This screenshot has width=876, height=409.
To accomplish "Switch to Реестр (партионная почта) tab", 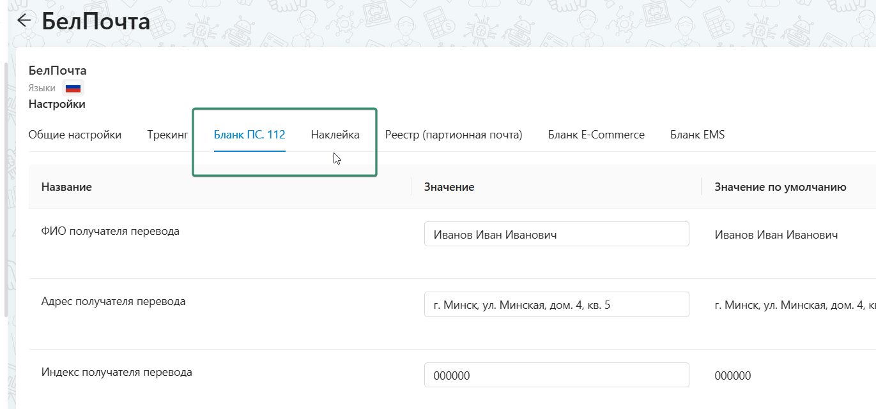I will [454, 135].
